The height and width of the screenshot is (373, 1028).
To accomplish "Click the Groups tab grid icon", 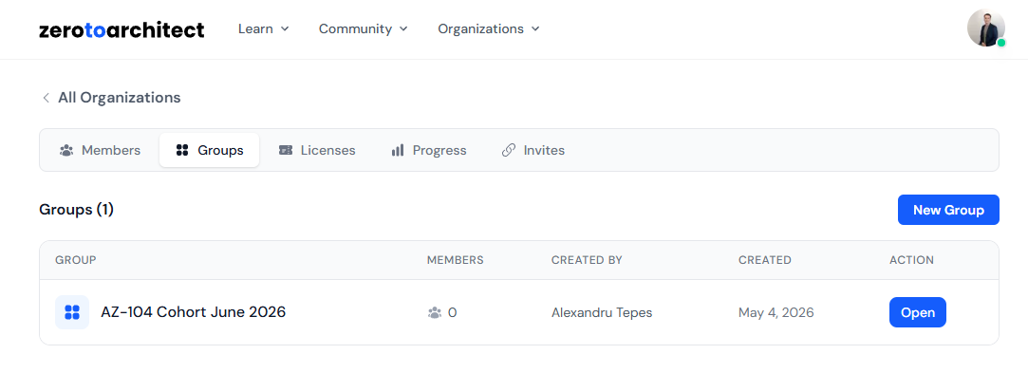I will coord(182,150).
